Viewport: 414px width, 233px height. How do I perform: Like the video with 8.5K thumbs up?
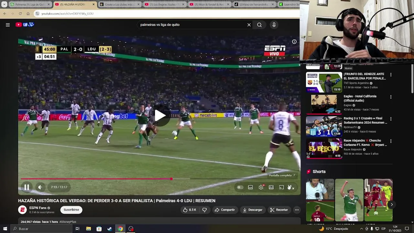coord(190,210)
